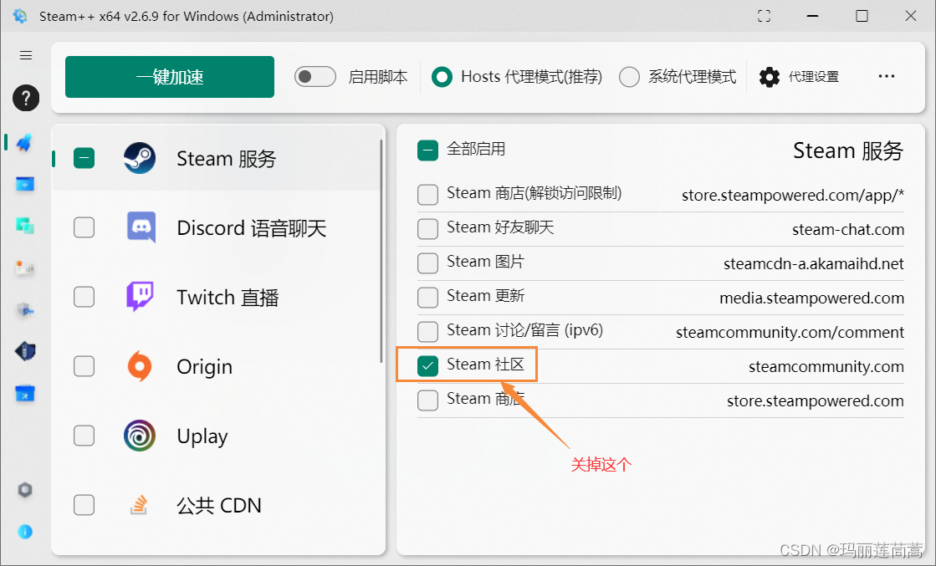Open the three-dot more options menu
The image size is (936, 566).
point(887,76)
